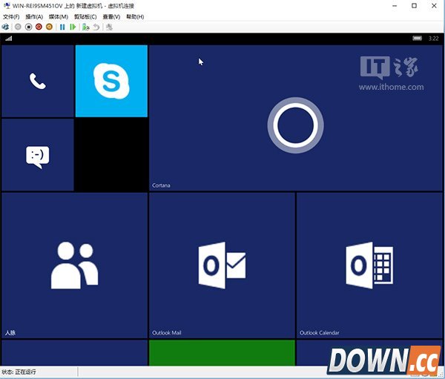Create a checkpoint using the toolbar icon

[86, 27]
